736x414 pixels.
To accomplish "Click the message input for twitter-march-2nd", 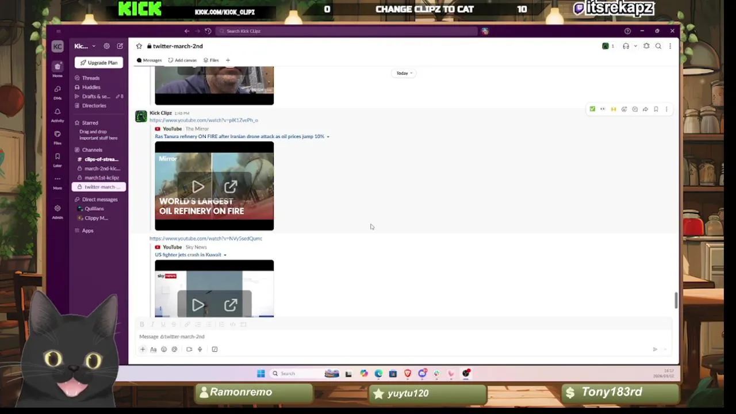I will pyautogui.click(x=402, y=336).
